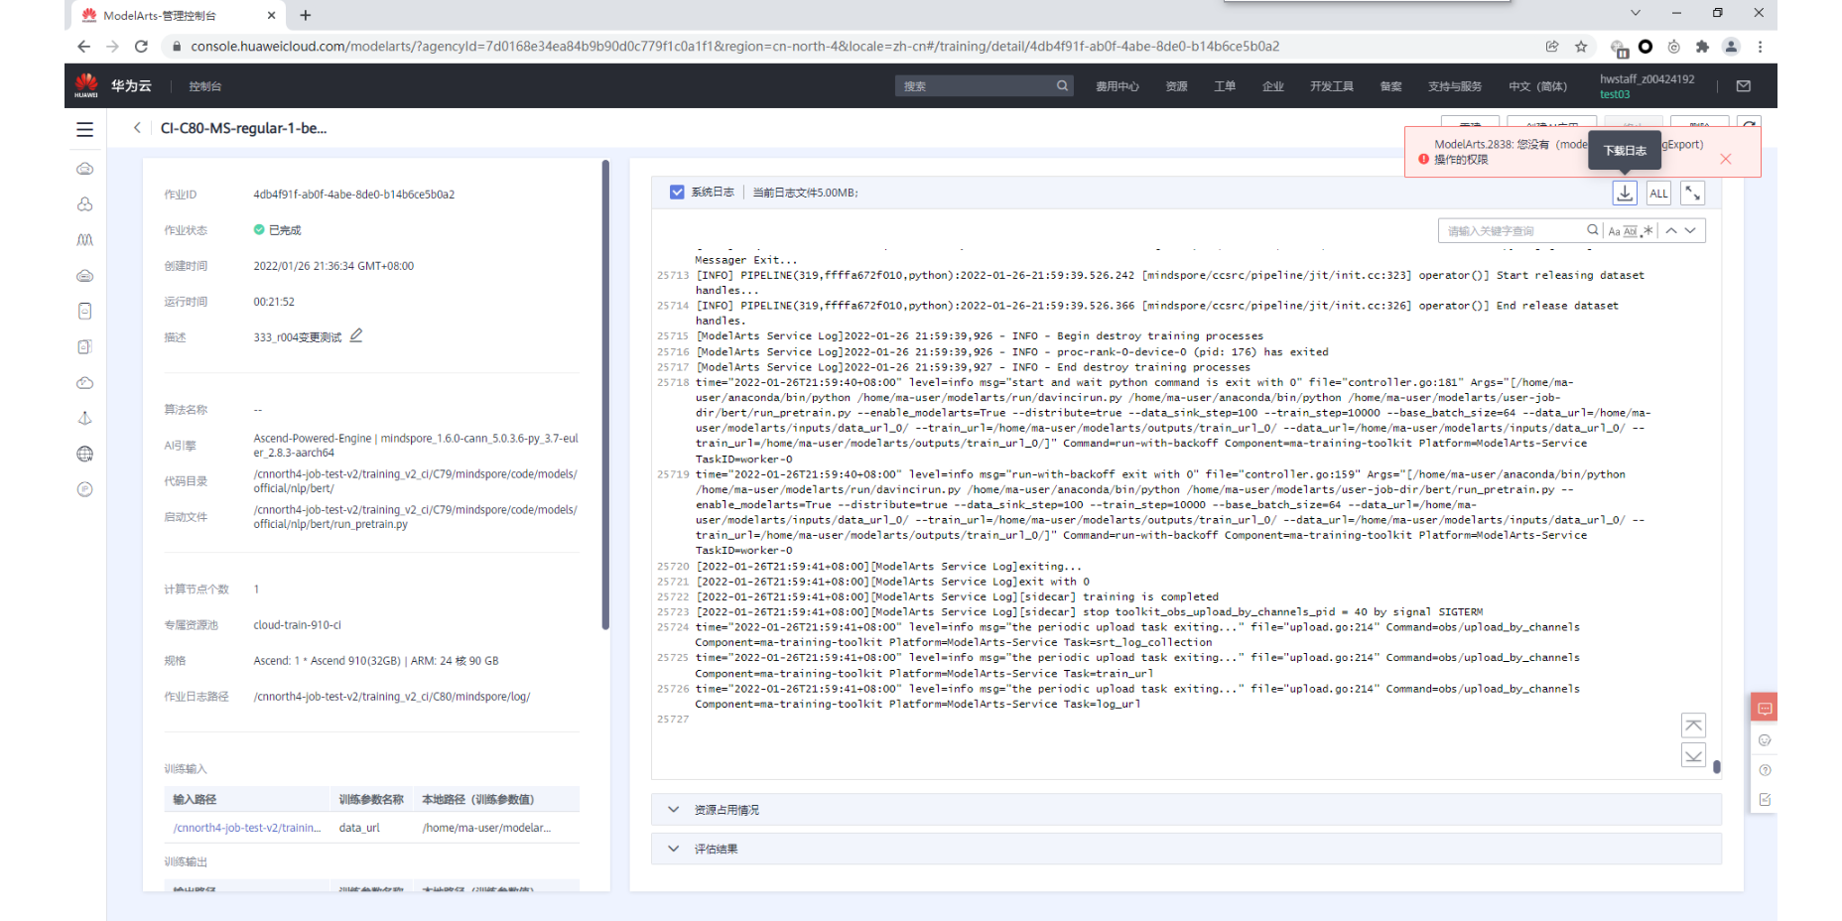Click the Huawei Cloud logo
Image resolution: width=1842 pixels, height=921 pixels.
[86, 85]
